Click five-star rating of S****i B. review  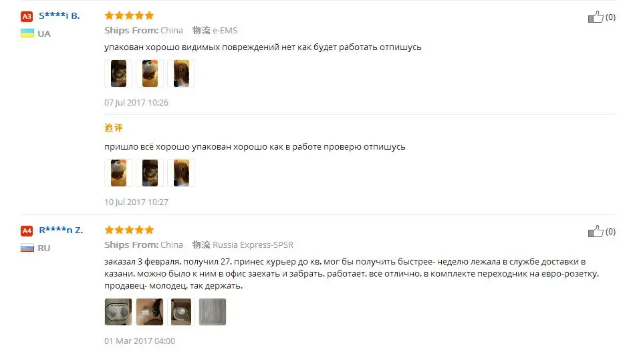(129, 15)
